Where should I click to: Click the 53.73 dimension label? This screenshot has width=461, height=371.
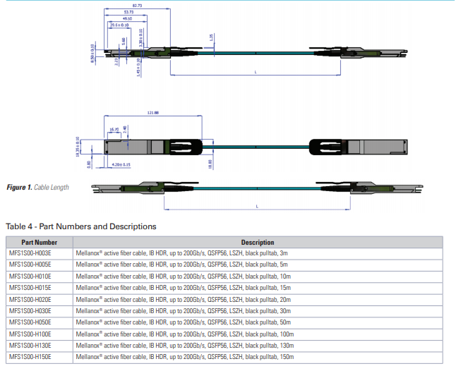coord(127,12)
